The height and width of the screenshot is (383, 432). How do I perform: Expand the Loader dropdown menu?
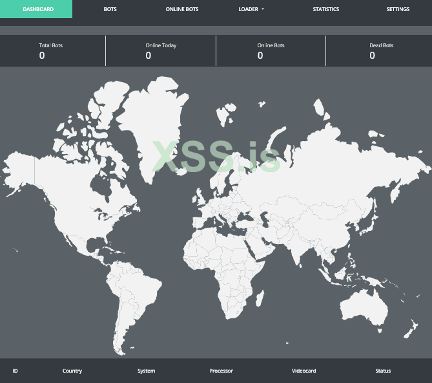pos(251,9)
